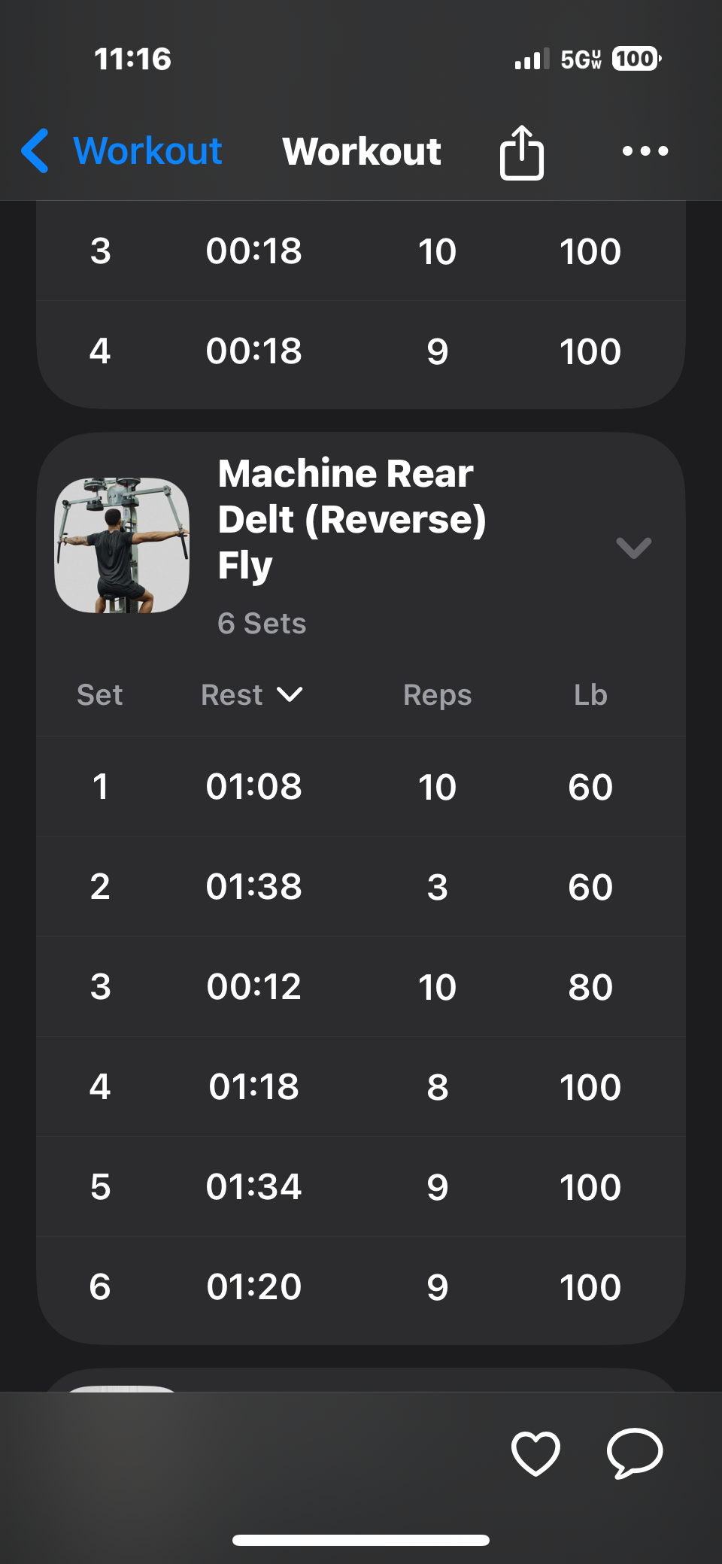Tap rest time 01:34 in set 5
Viewport: 722px width, 1564px height.
click(x=254, y=1187)
